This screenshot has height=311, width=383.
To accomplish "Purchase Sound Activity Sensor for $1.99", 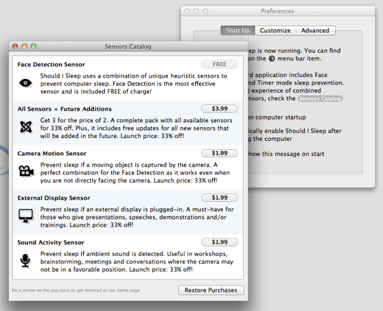I will [219, 242].
